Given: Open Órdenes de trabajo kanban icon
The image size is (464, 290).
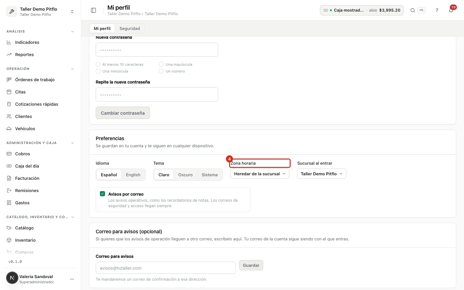Looking at the screenshot, I should pyautogui.click(x=9, y=80).
